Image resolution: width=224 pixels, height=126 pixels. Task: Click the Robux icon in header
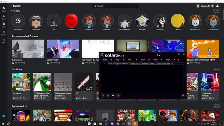pos(212,6)
